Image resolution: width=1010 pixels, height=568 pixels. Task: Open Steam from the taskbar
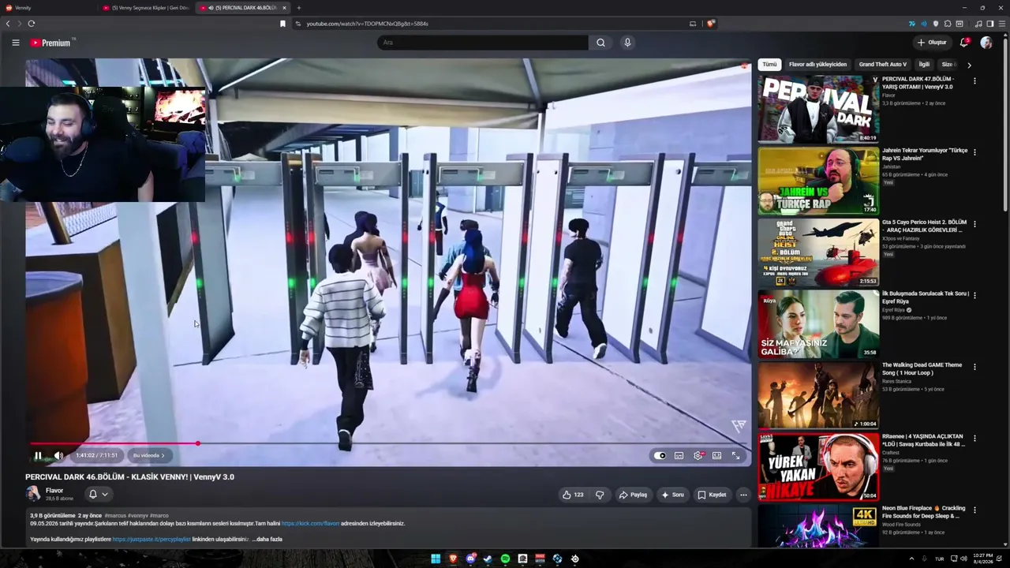click(488, 559)
